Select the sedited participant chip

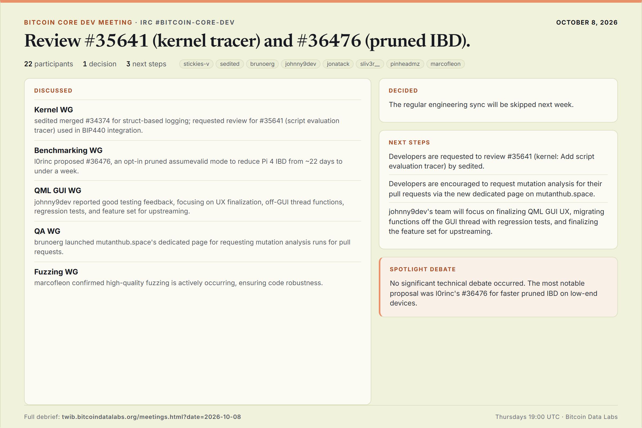tap(230, 64)
